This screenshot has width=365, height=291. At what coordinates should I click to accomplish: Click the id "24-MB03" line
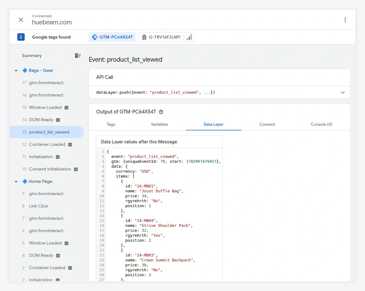tap(141, 255)
